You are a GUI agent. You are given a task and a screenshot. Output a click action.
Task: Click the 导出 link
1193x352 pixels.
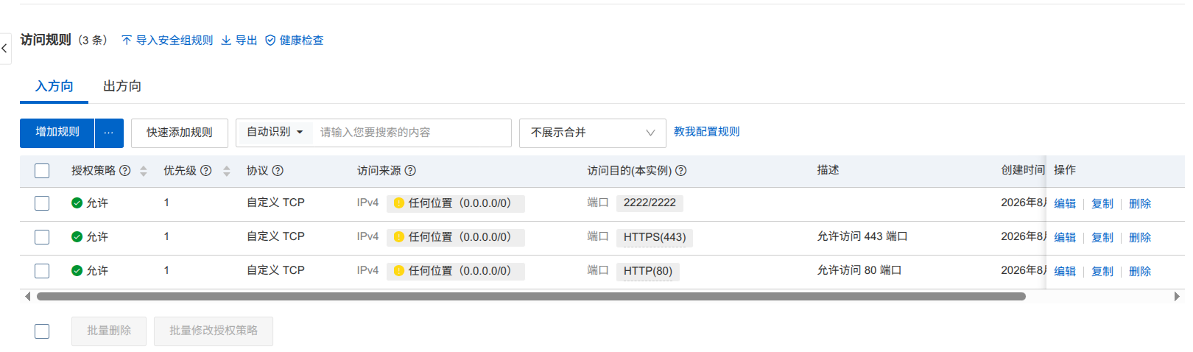coord(247,41)
